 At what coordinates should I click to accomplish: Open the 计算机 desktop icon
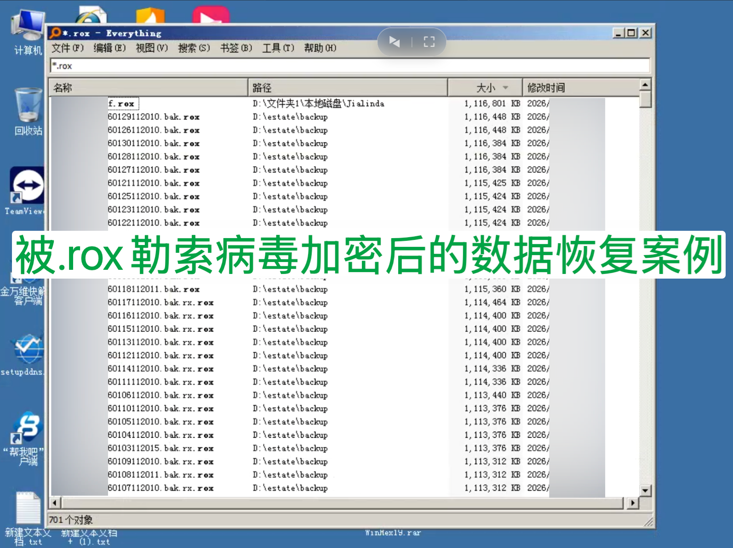pos(28,32)
